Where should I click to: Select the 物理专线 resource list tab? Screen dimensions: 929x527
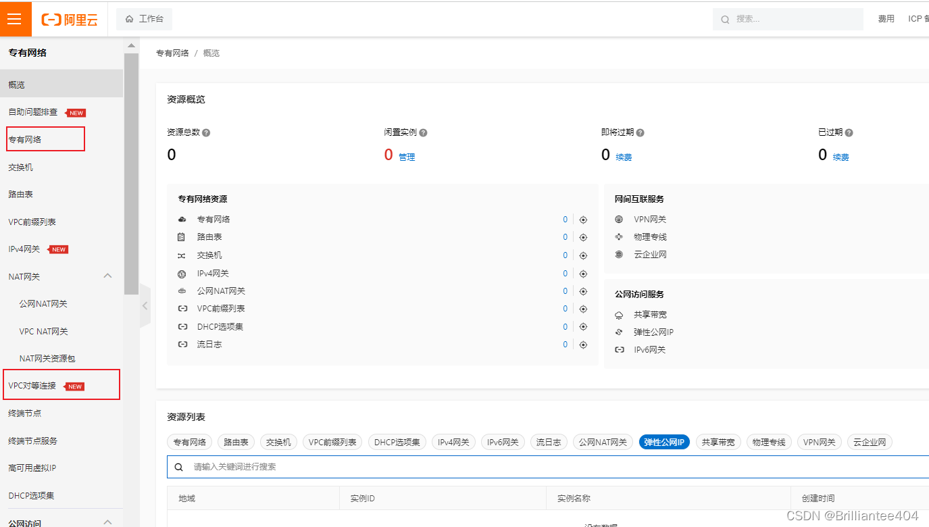tap(769, 443)
